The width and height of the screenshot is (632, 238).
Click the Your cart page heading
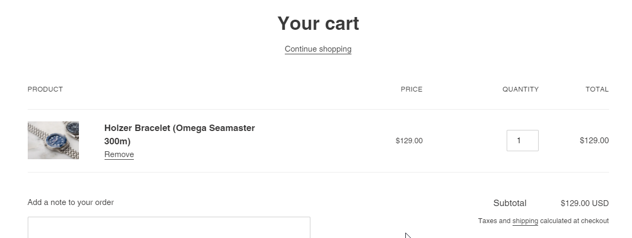click(x=318, y=23)
